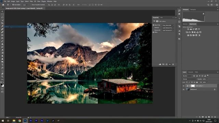Click histogram cached data warning triangle
Viewport: 219px width, 123px height.
(204, 14)
